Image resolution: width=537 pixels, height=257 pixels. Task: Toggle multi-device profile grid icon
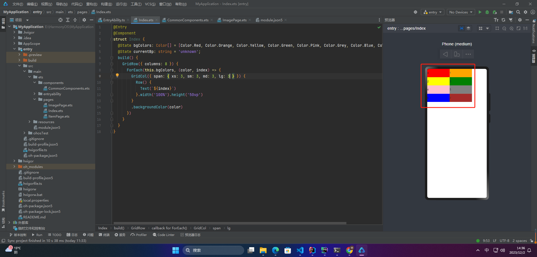[481, 28]
